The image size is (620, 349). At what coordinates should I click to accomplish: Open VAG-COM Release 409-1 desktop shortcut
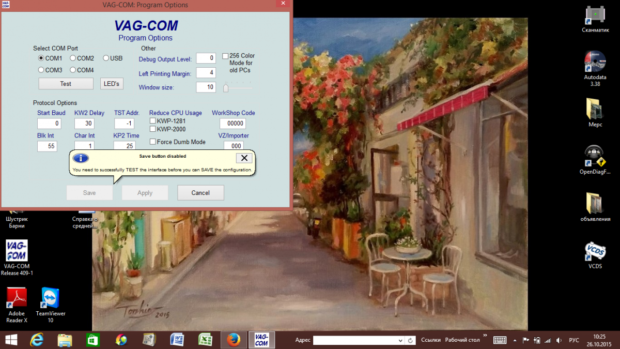tap(17, 257)
